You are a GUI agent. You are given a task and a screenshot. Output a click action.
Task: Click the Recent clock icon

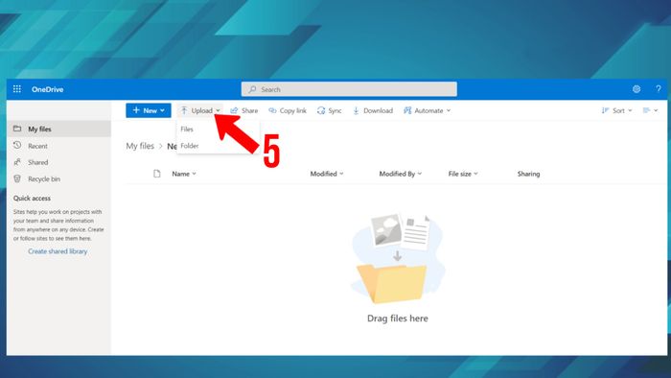click(17, 146)
